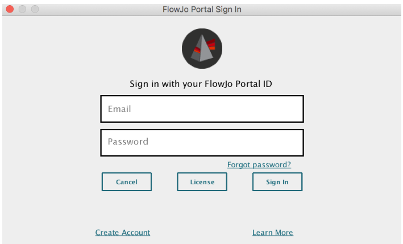
Task: Click the 'FlowJo Portal Sign In' window title
Action: [202, 10]
